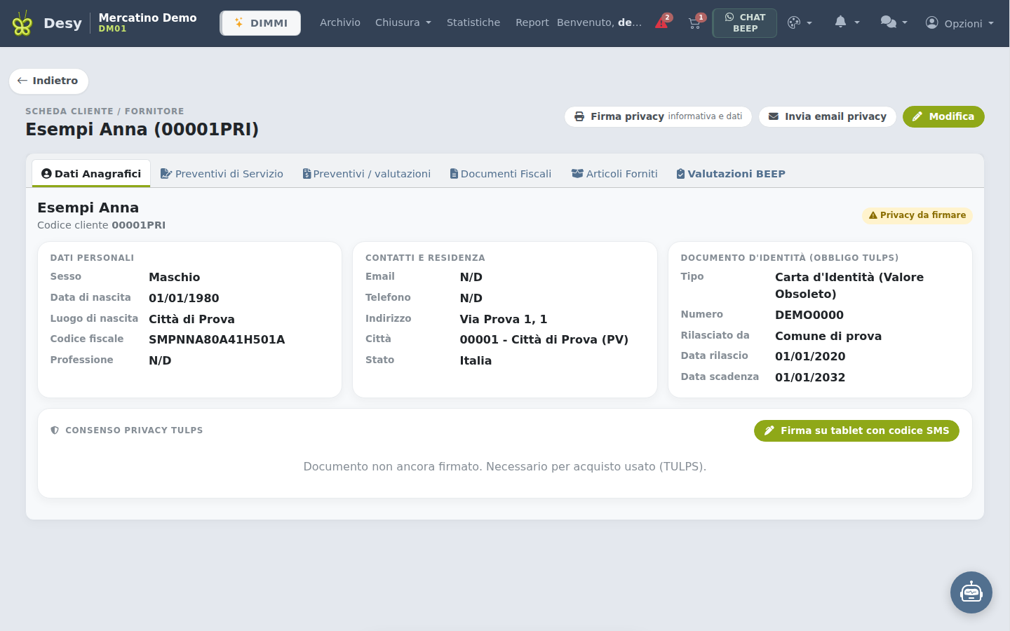Open the shopping cart icon
1010x631 pixels.
(695, 22)
